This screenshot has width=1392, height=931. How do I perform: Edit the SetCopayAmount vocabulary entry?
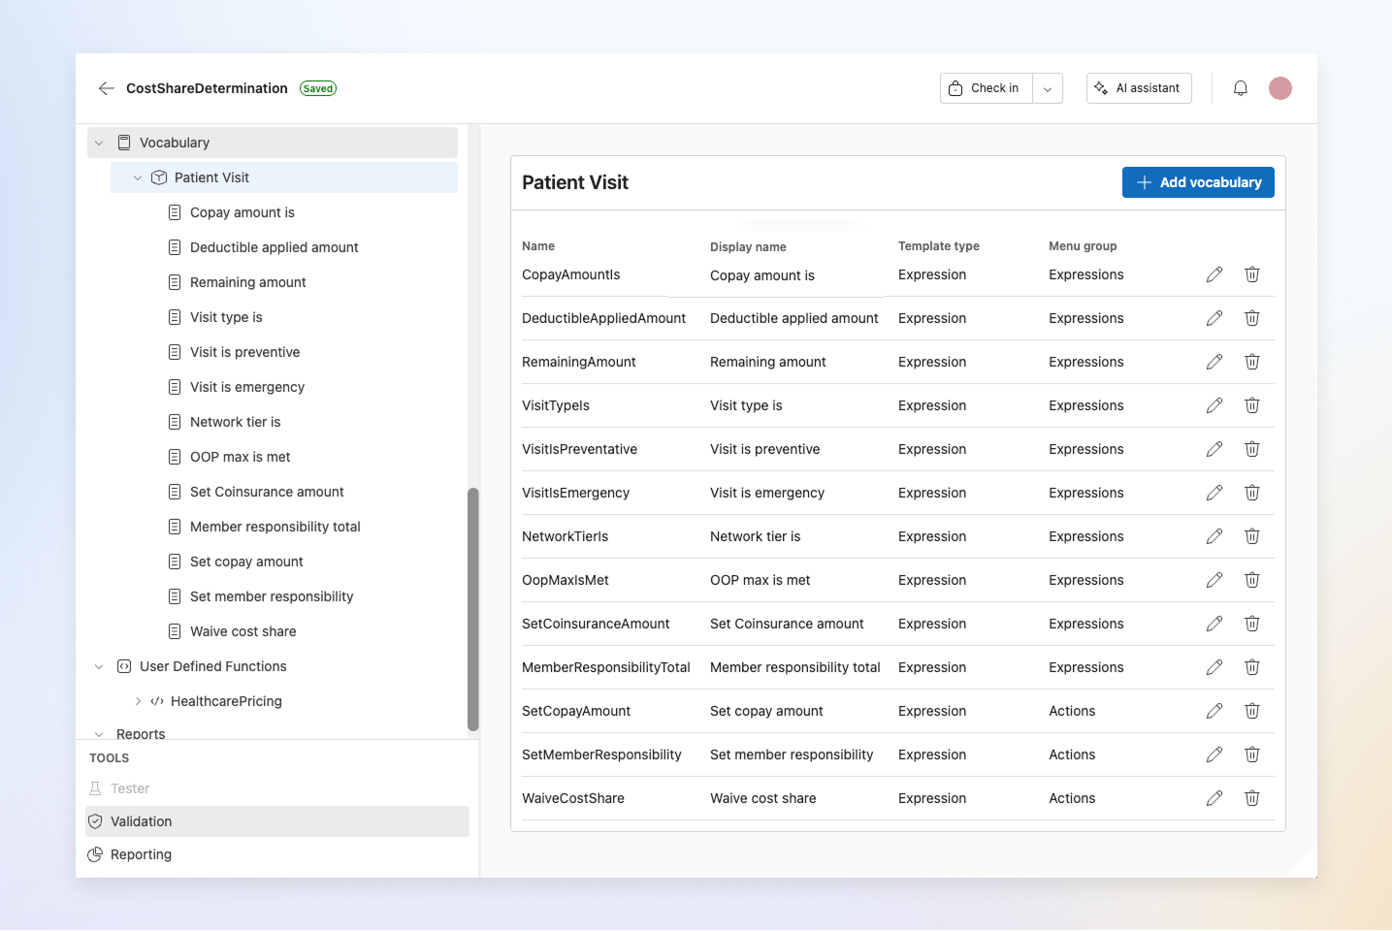click(1214, 711)
